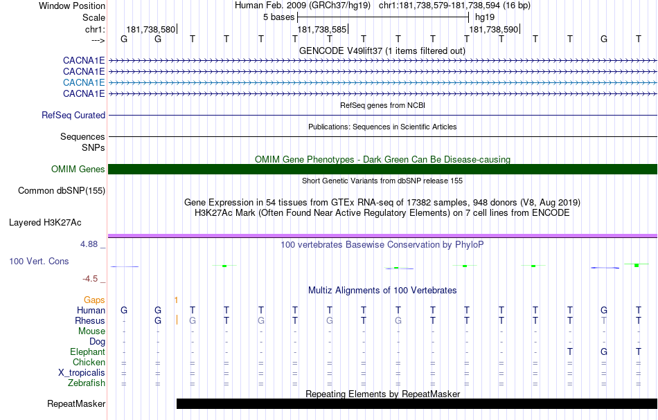Click OMIM Gene Phenotypes track title
The width and height of the screenshot is (658, 420).
point(382,159)
